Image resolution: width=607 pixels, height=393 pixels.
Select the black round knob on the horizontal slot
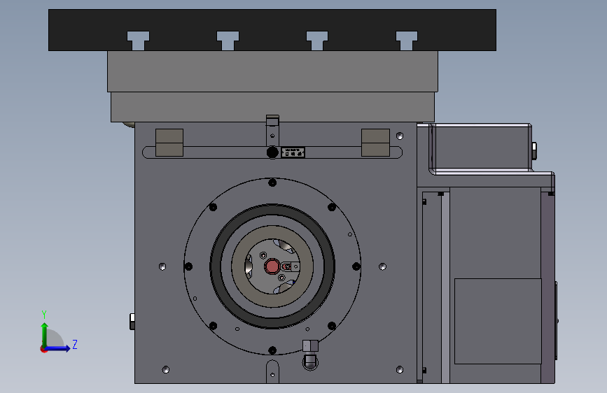point(272,152)
